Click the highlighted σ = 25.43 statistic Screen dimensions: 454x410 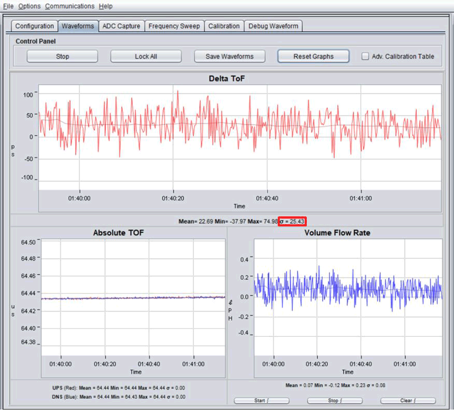tap(292, 220)
